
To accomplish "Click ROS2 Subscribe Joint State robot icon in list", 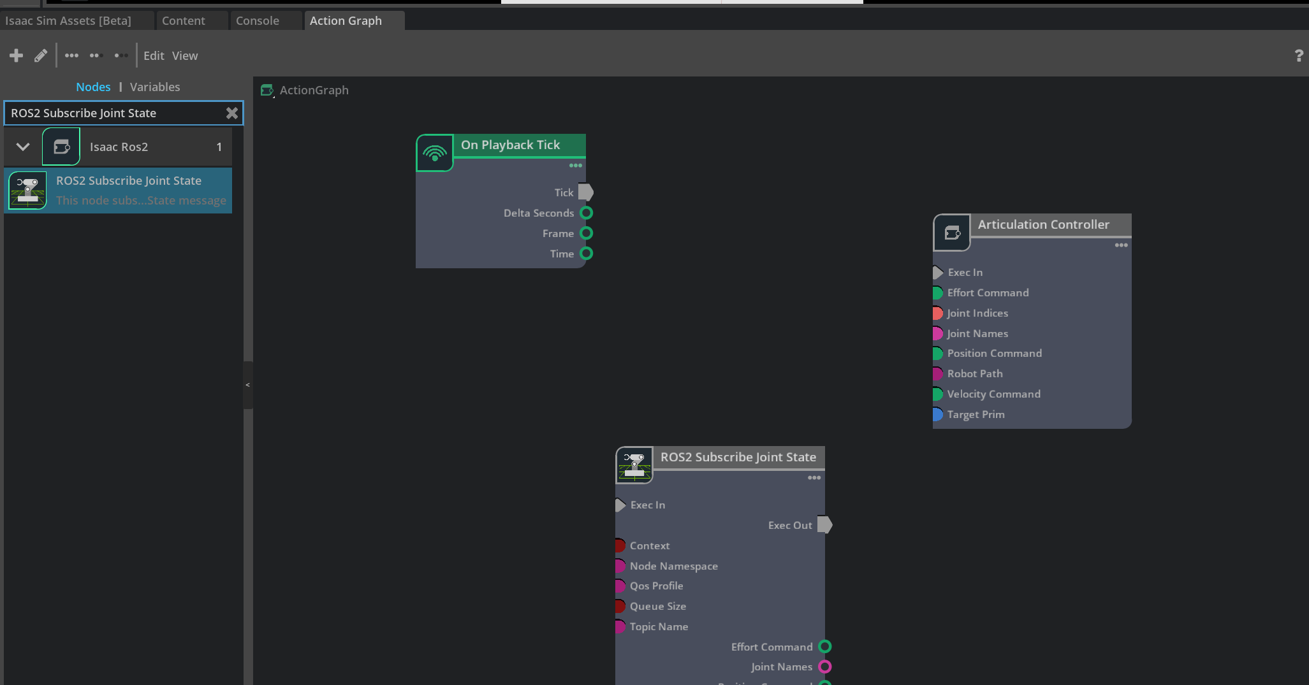I will click(x=27, y=191).
